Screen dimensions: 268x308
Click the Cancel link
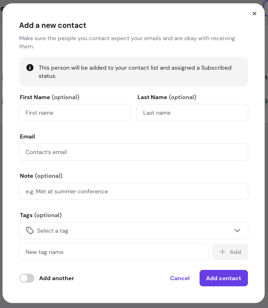[180, 278]
